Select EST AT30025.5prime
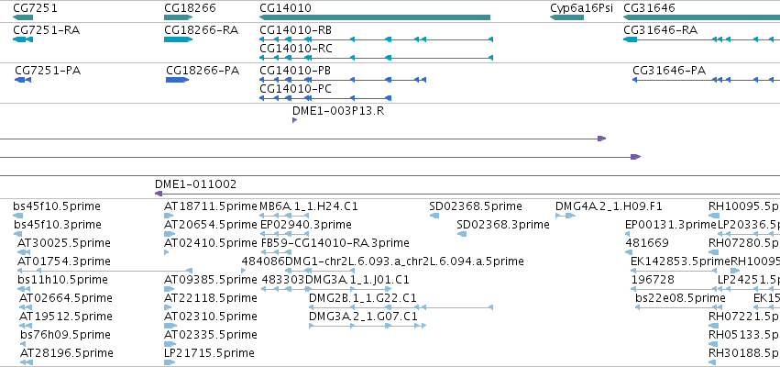 63,243
